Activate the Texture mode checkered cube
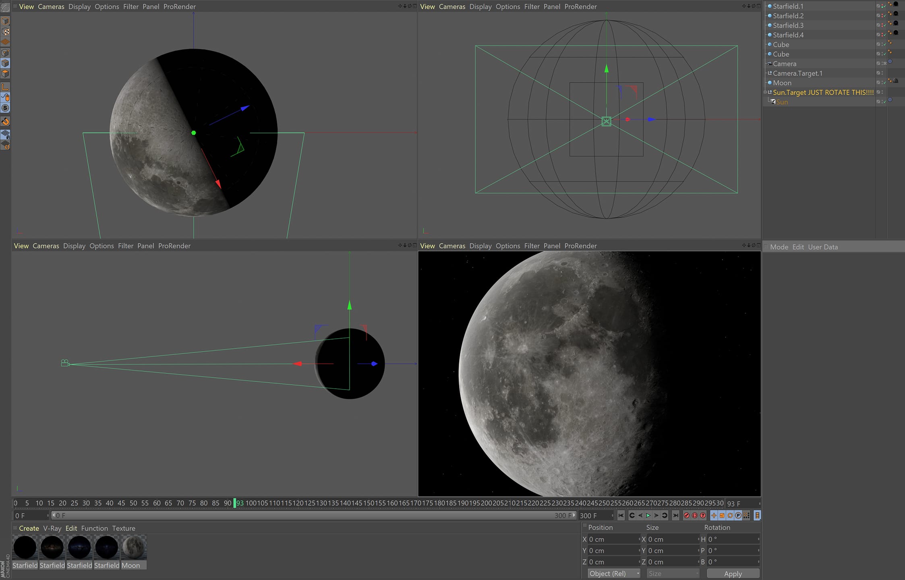Screen dimensions: 905x580 (5, 31)
